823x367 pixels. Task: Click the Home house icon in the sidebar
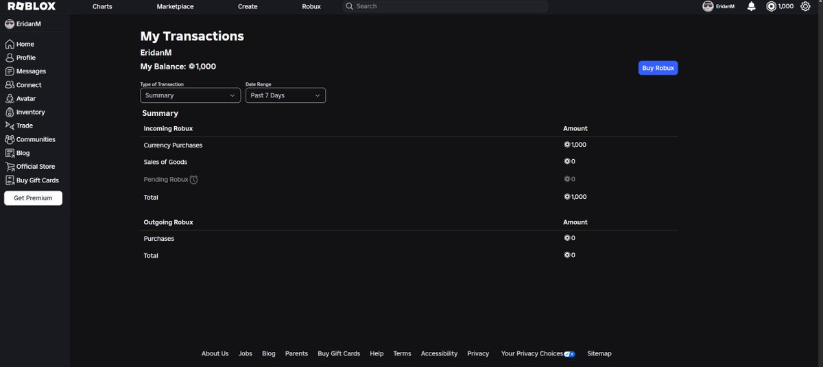[10, 44]
